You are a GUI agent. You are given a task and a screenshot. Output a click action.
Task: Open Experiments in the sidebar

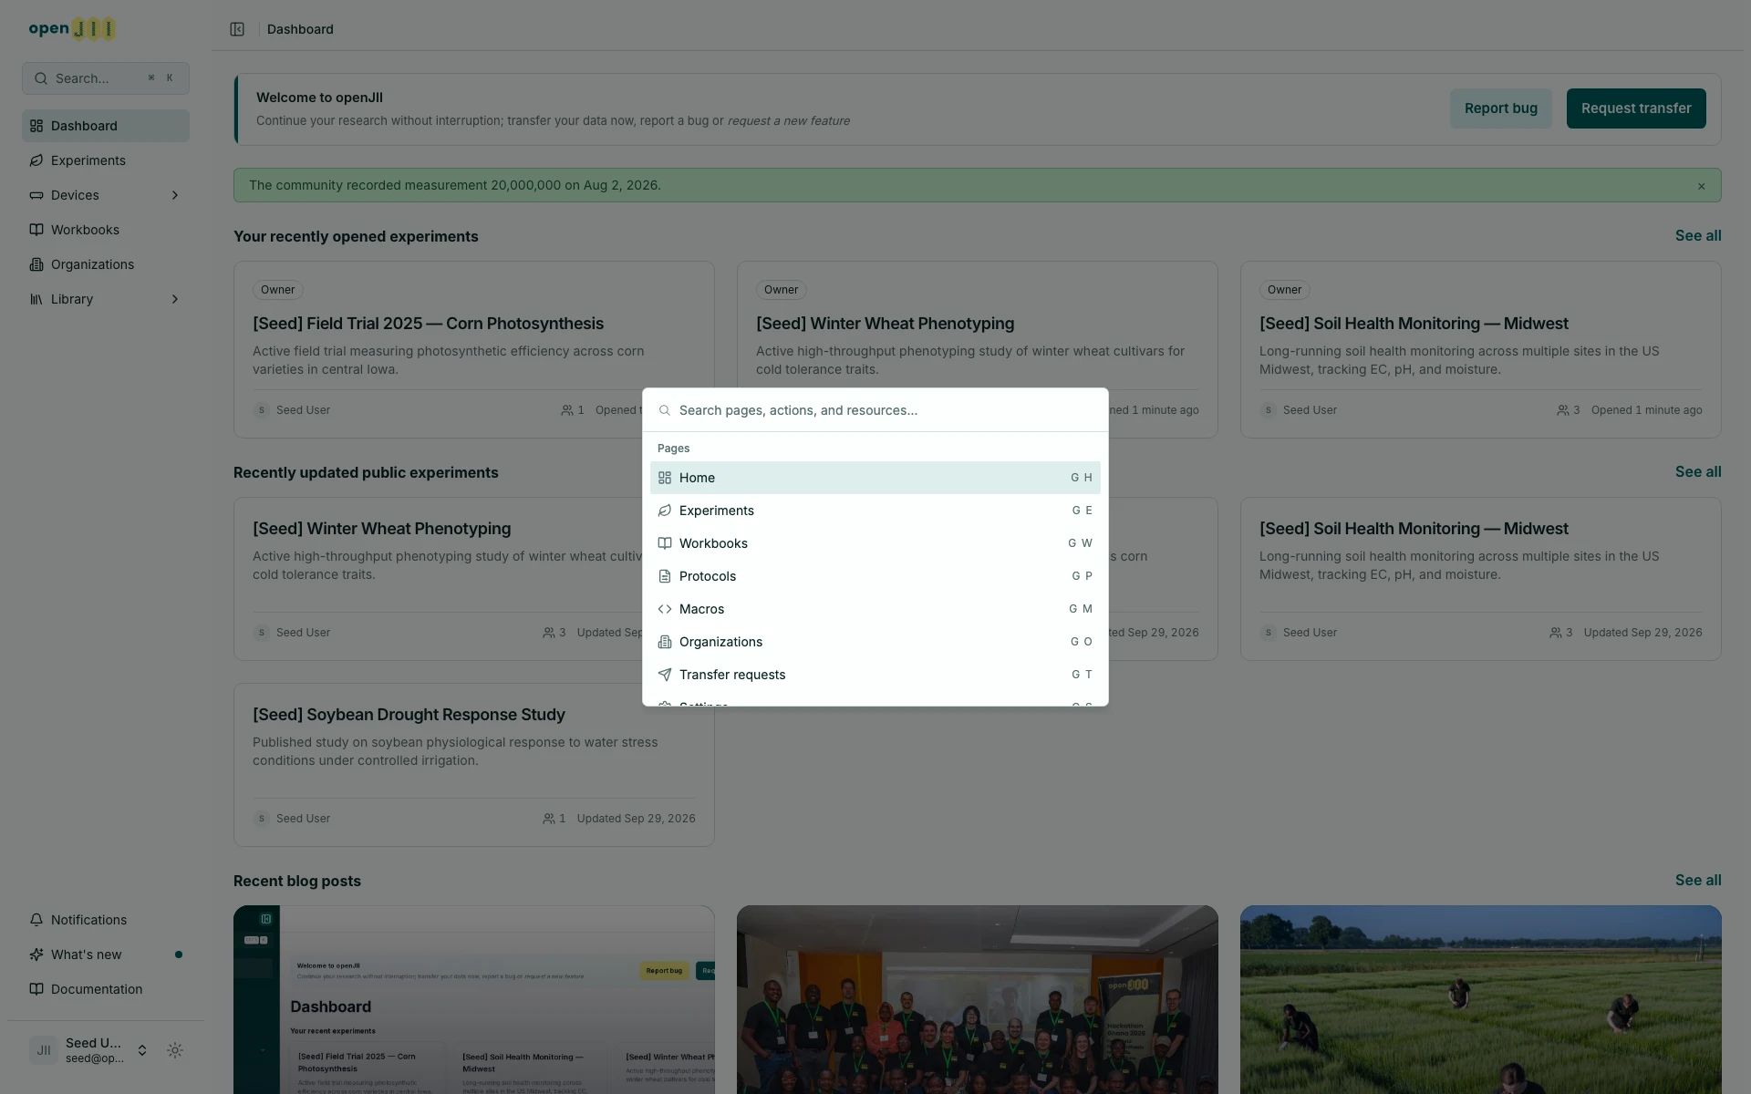point(106,160)
